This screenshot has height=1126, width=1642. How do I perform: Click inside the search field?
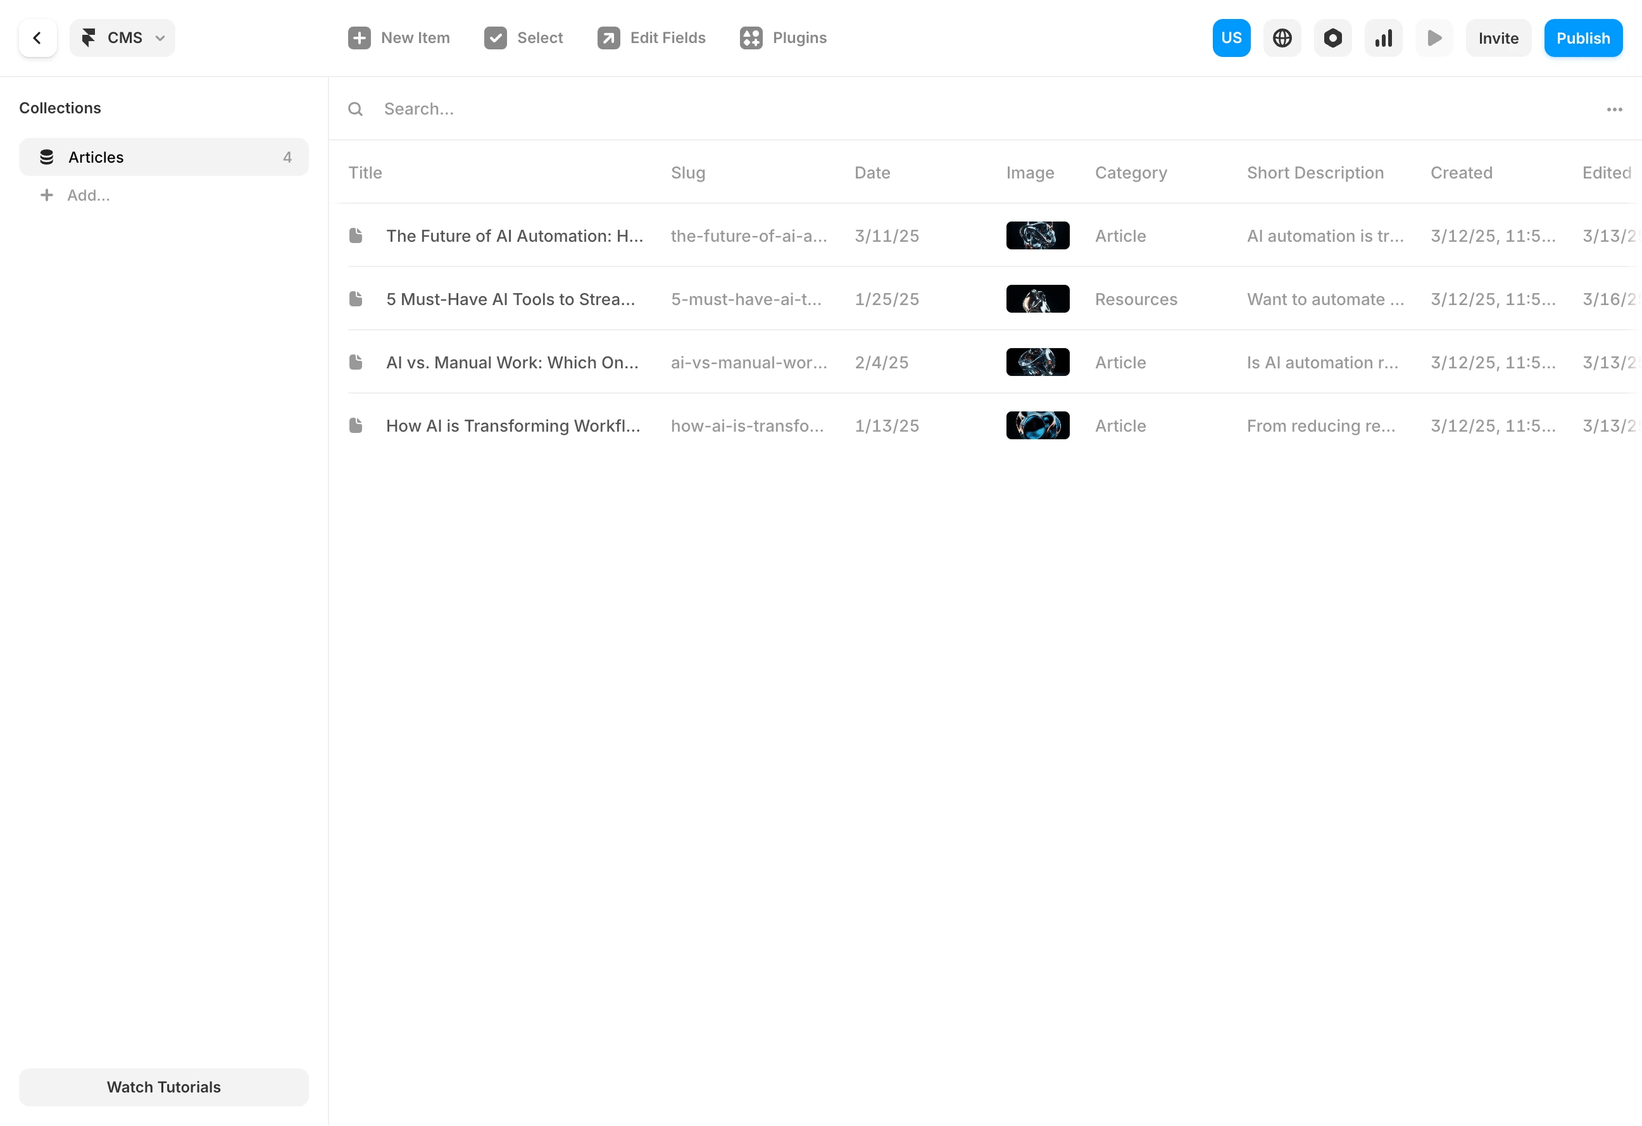[x=494, y=109]
